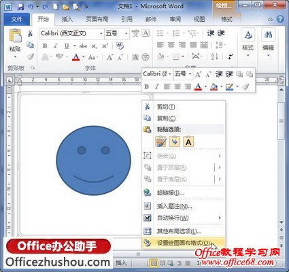The height and width of the screenshot is (272, 289).
Task: Click Format Painter in the mini toolbar
Action: pyautogui.click(x=245, y=86)
